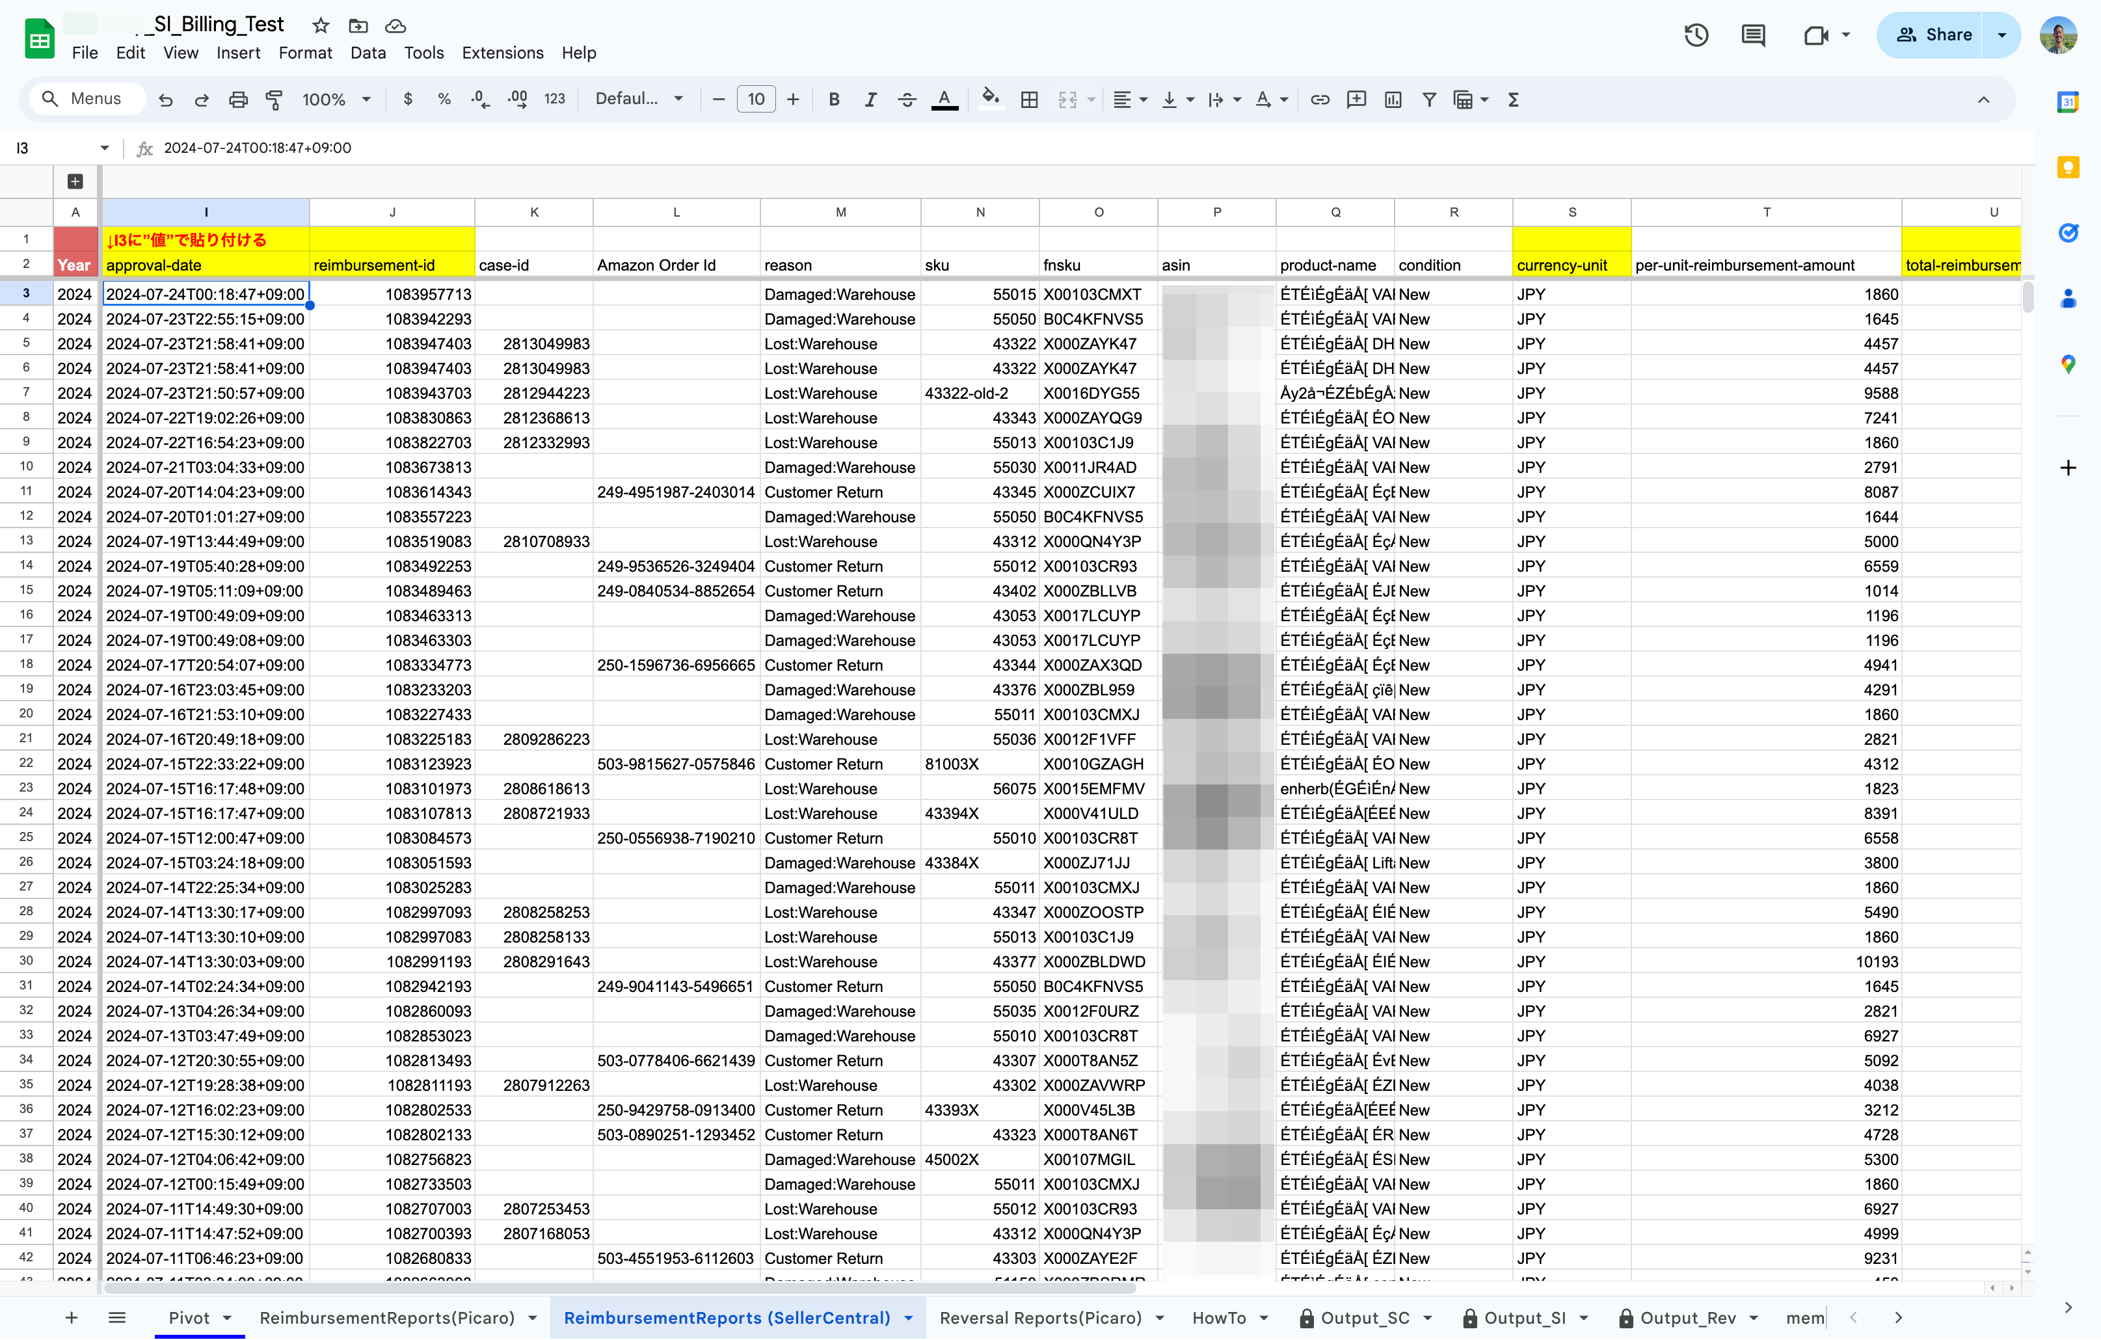Open the File menu
The width and height of the screenshot is (2101, 1340).
pyautogui.click(x=85, y=53)
